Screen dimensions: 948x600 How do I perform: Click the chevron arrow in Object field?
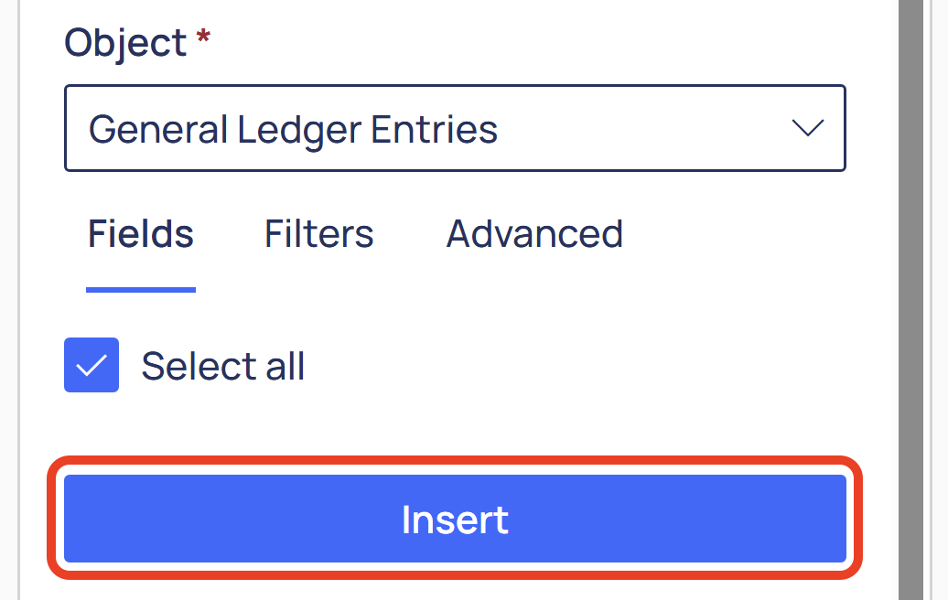[807, 129]
